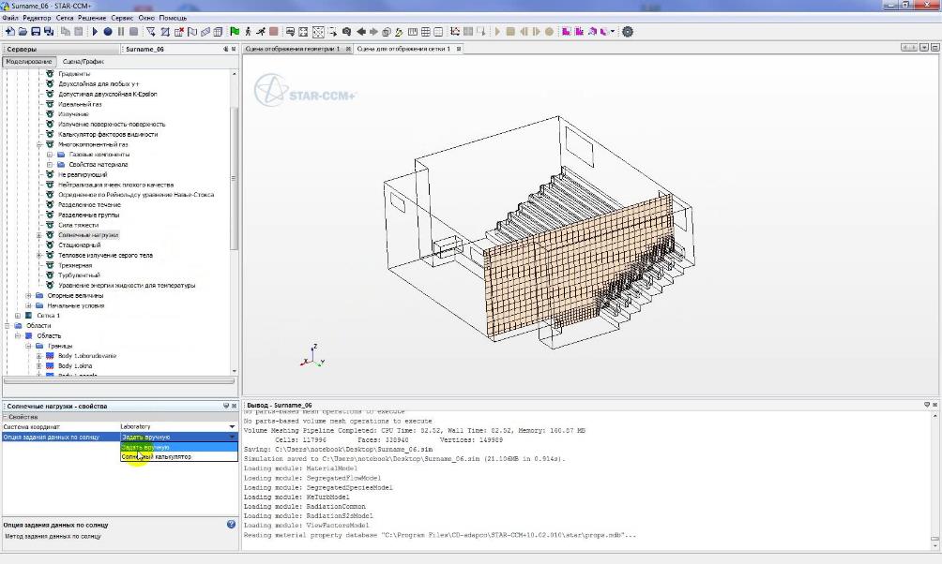Switch to the Сцена/График tab
This screenshot has width=942, height=564.
[84, 61]
